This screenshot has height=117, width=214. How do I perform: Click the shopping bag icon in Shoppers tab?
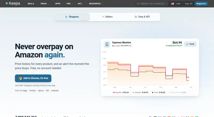click(66, 17)
